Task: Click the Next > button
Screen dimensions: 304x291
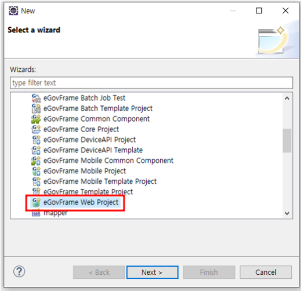Action: pyautogui.click(x=153, y=272)
